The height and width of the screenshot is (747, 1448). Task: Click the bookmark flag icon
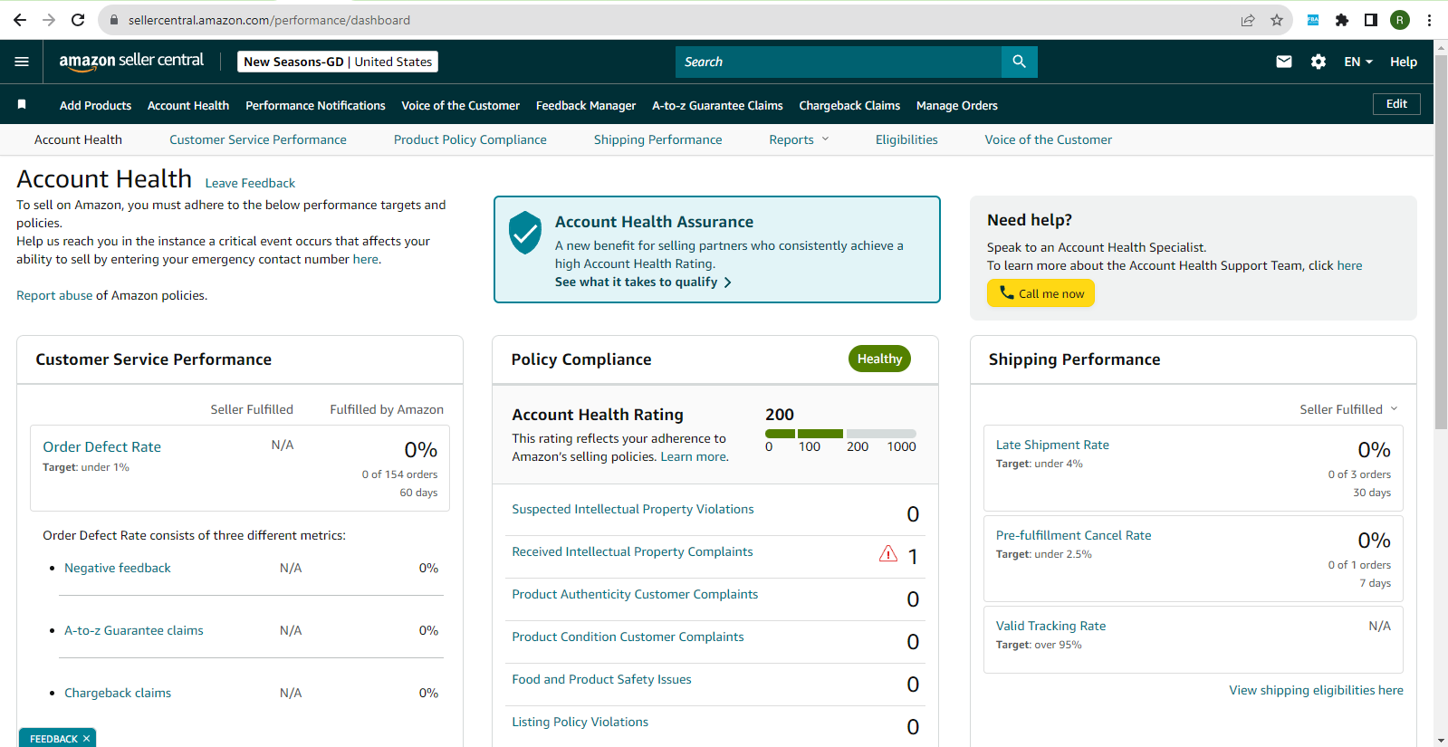point(22,105)
